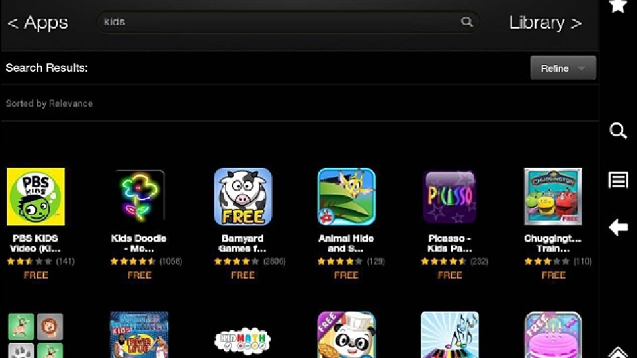Go back to Apps

tap(37, 23)
